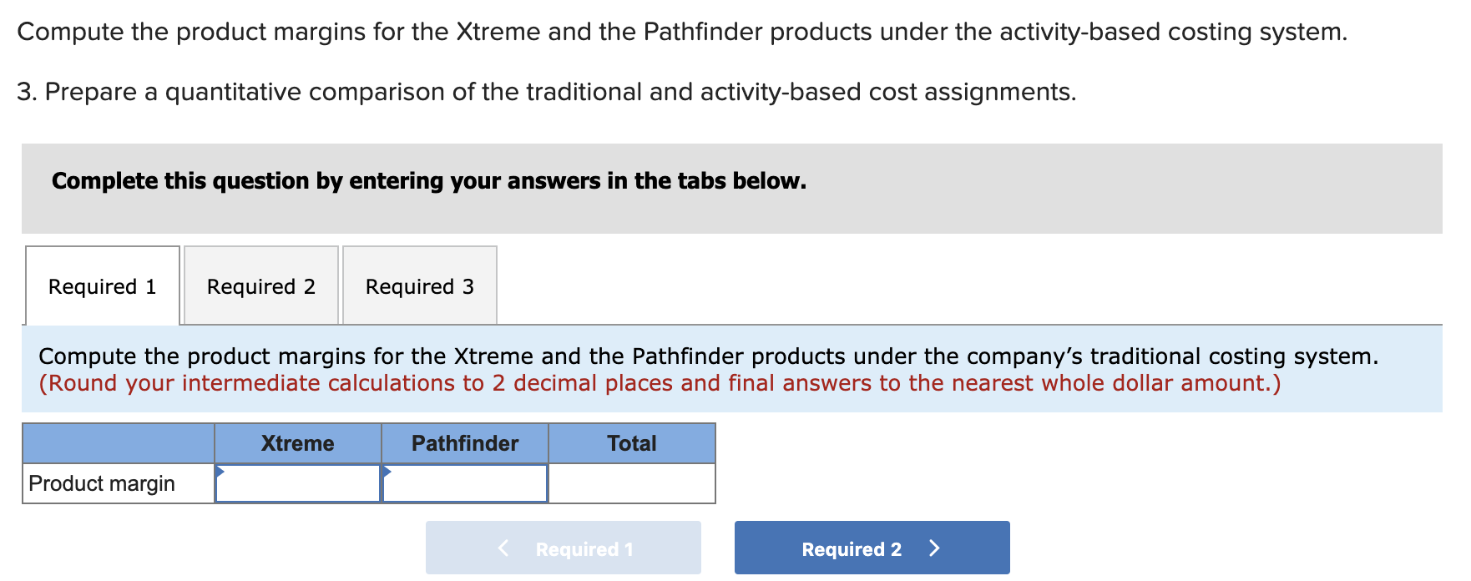Click the right chevron on Required 2 button
1471x581 pixels.
click(x=935, y=548)
